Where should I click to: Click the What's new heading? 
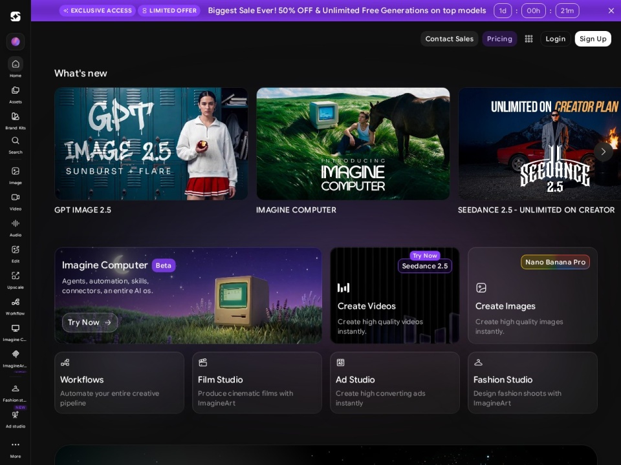coord(81,73)
